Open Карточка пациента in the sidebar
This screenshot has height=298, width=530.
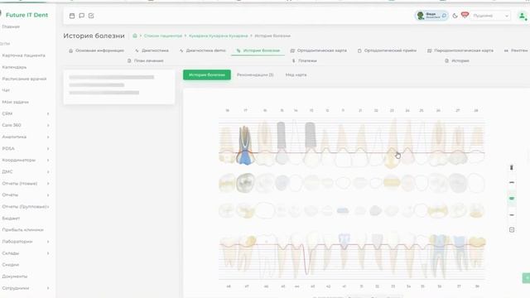[x=24, y=55]
